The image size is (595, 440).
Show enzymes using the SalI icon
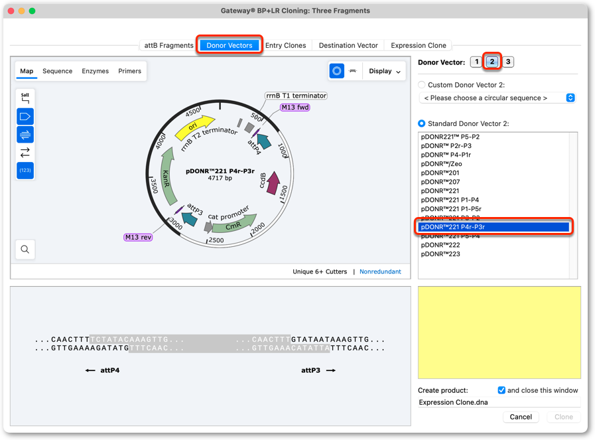coord(25,98)
